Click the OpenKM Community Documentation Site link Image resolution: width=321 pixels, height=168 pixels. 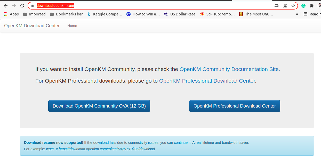[x=229, y=69]
